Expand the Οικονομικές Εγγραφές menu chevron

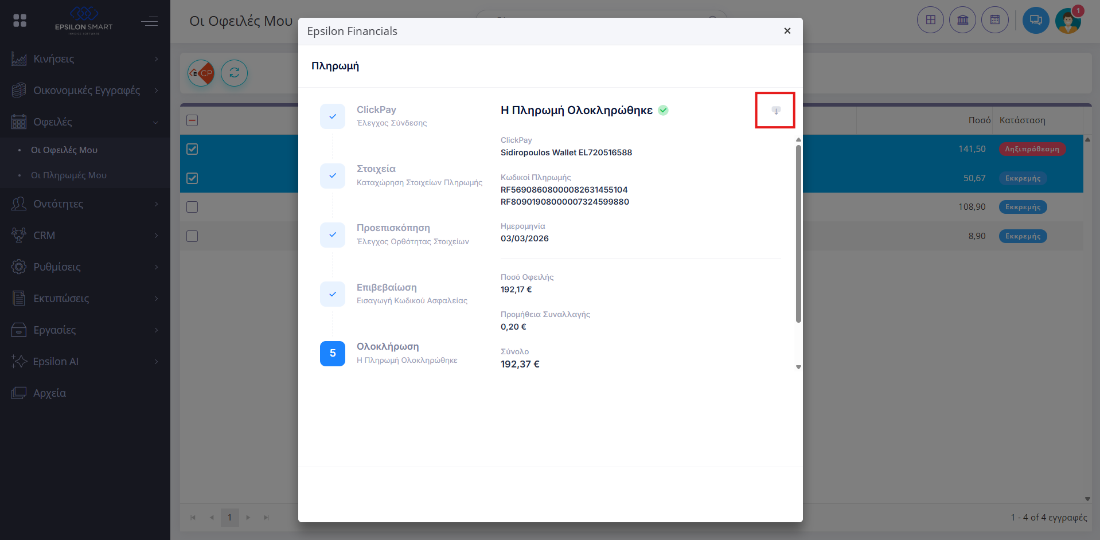pos(156,90)
